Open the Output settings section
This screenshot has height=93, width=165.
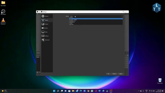47,24
